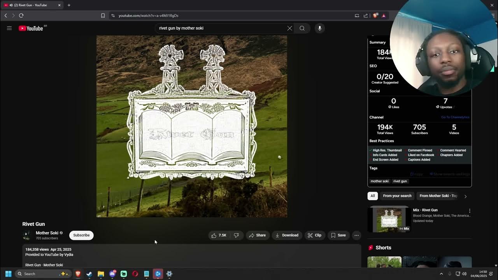Open the browser share icon in address bar
498x280 pixels.
[x=366, y=16]
